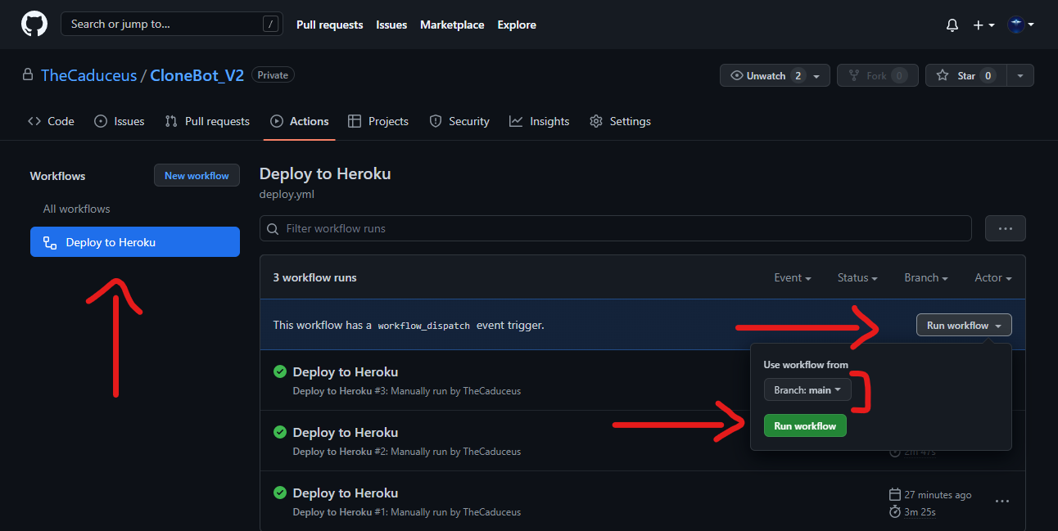Switch to the repository Pull requests tab
The width and height of the screenshot is (1058, 531).
point(207,121)
